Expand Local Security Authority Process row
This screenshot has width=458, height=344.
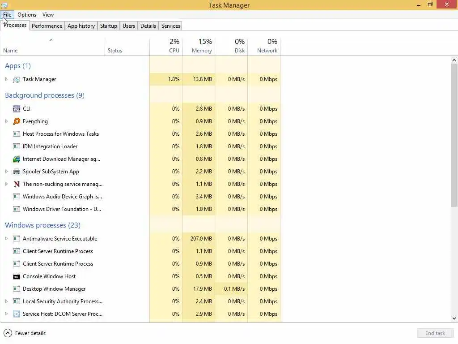[x=6, y=301]
